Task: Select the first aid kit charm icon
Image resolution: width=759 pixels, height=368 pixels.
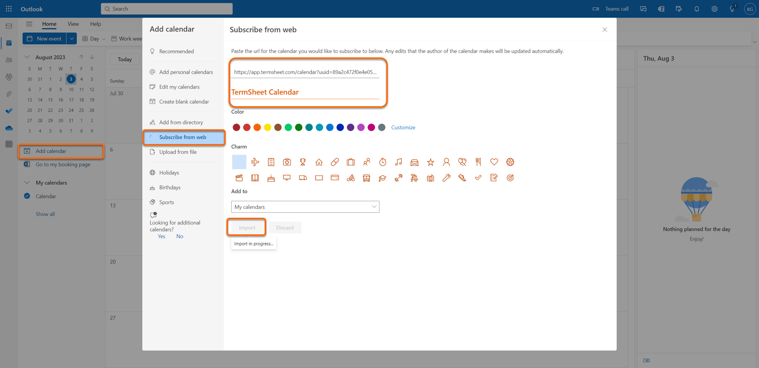Action: coord(287,162)
